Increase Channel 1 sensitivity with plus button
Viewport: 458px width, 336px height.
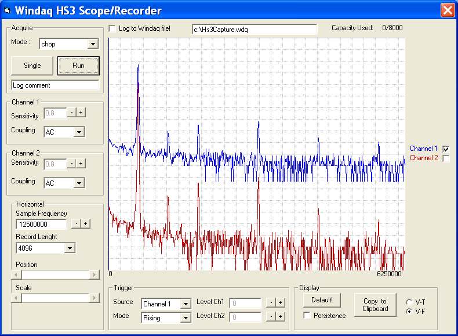click(81, 113)
